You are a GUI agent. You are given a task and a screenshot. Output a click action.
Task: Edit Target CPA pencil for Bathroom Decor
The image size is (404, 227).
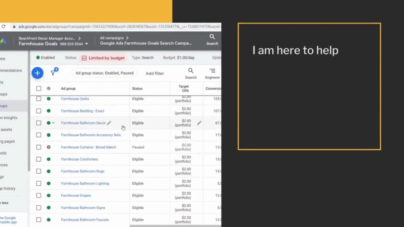(x=199, y=123)
